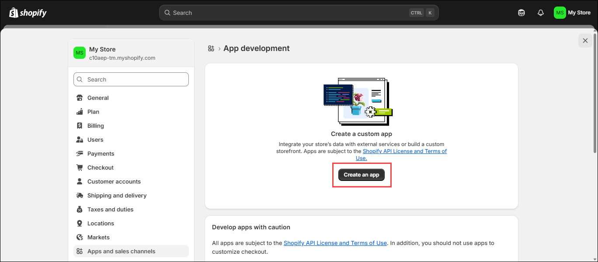Open Plan settings

(93, 112)
